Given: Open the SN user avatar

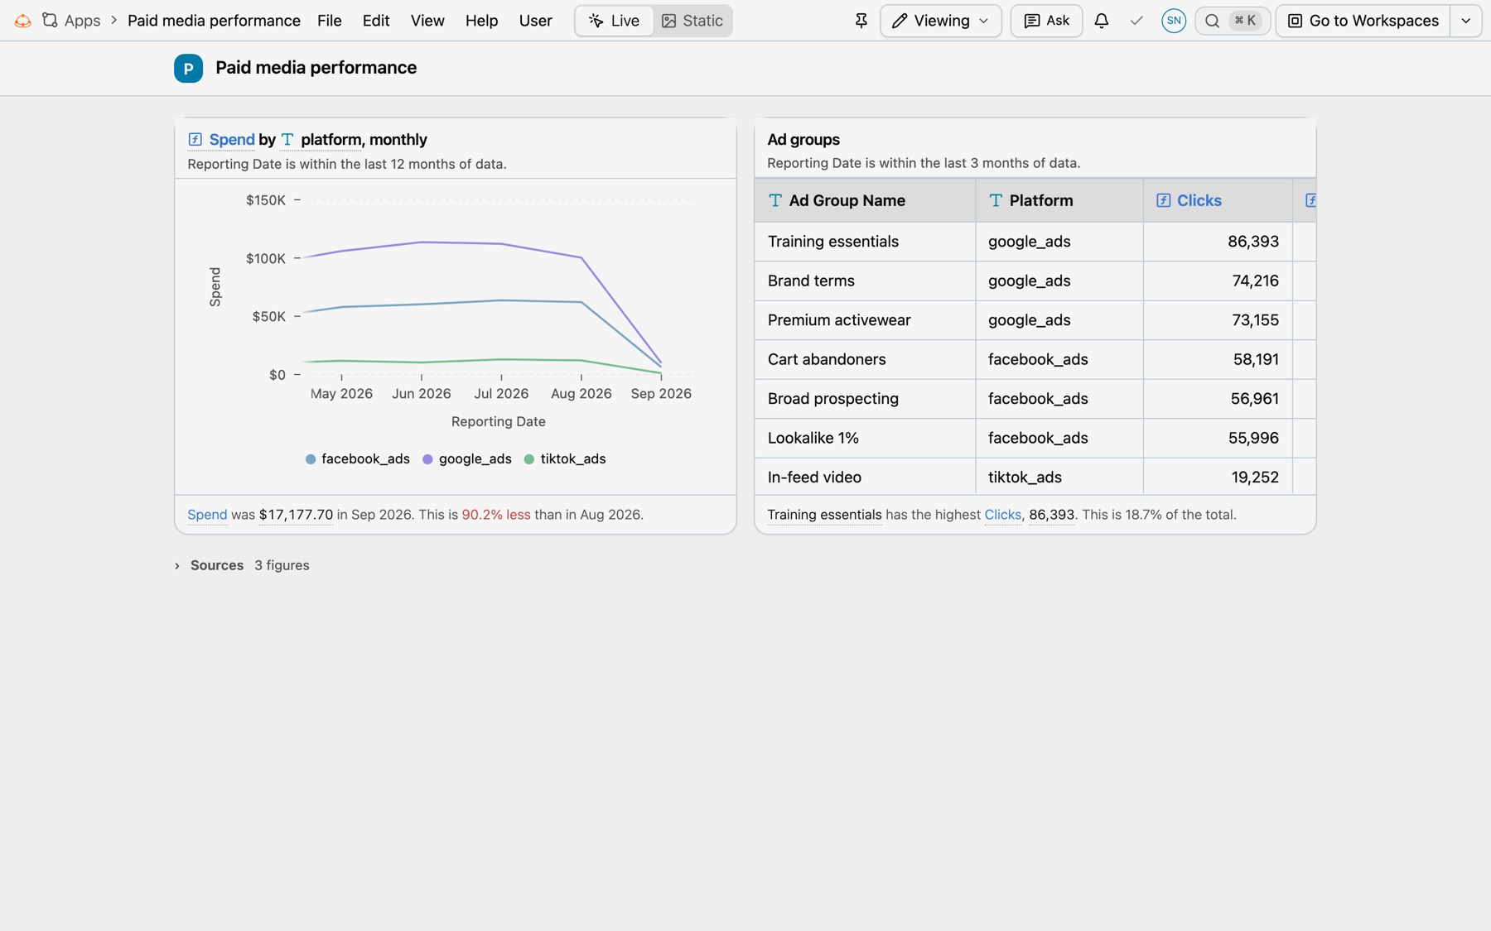Looking at the screenshot, I should point(1174,21).
